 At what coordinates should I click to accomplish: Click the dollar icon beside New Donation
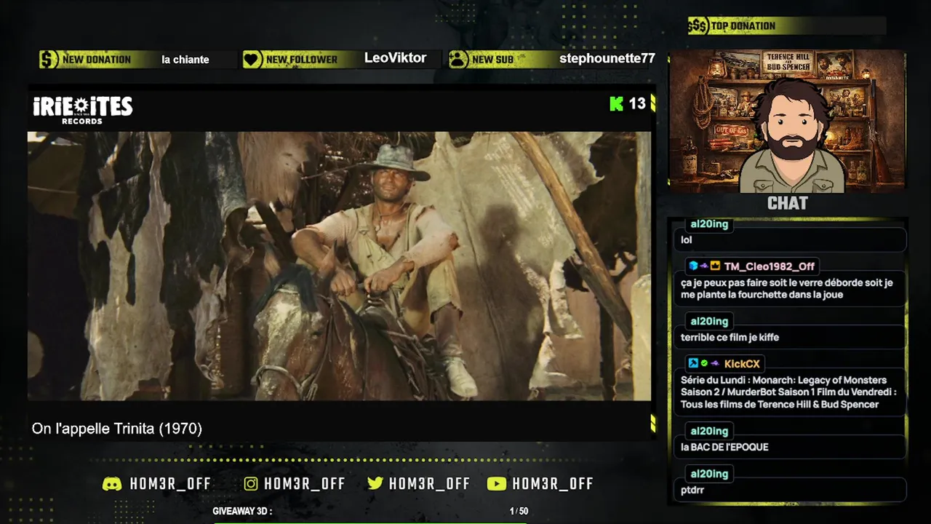point(49,60)
